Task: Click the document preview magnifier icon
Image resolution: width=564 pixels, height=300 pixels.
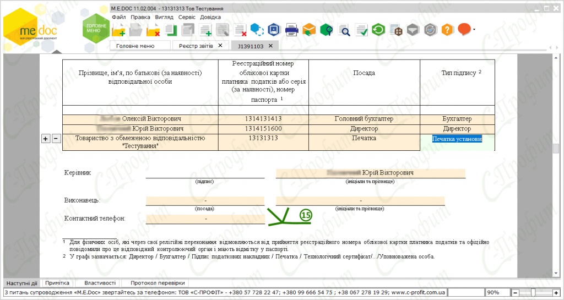Action: [x=344, y=30]
